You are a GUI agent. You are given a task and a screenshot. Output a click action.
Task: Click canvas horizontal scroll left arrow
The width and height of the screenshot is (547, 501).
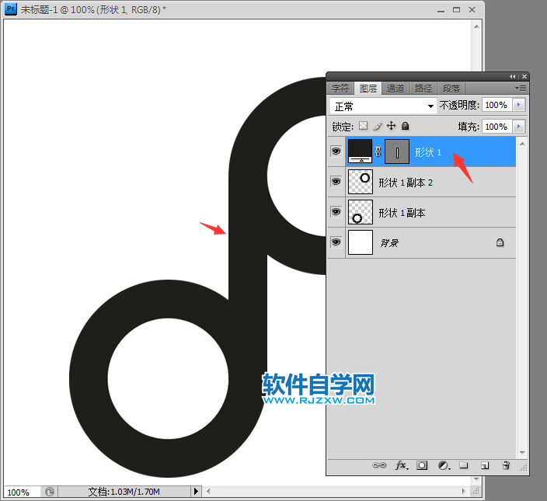208,491
